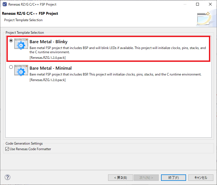Click the Bare Metal - Minimal gear icon

pos(21,70)
